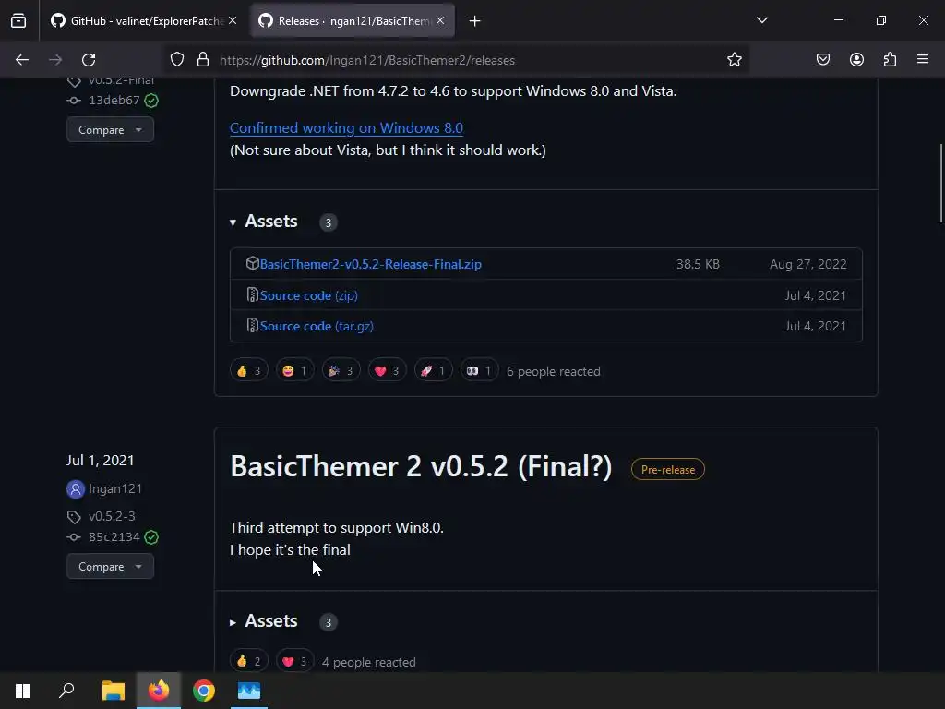Click asset count badge beside expanded Assets
Viewport: 945px width, 709px height.
(x=329, y=222)
